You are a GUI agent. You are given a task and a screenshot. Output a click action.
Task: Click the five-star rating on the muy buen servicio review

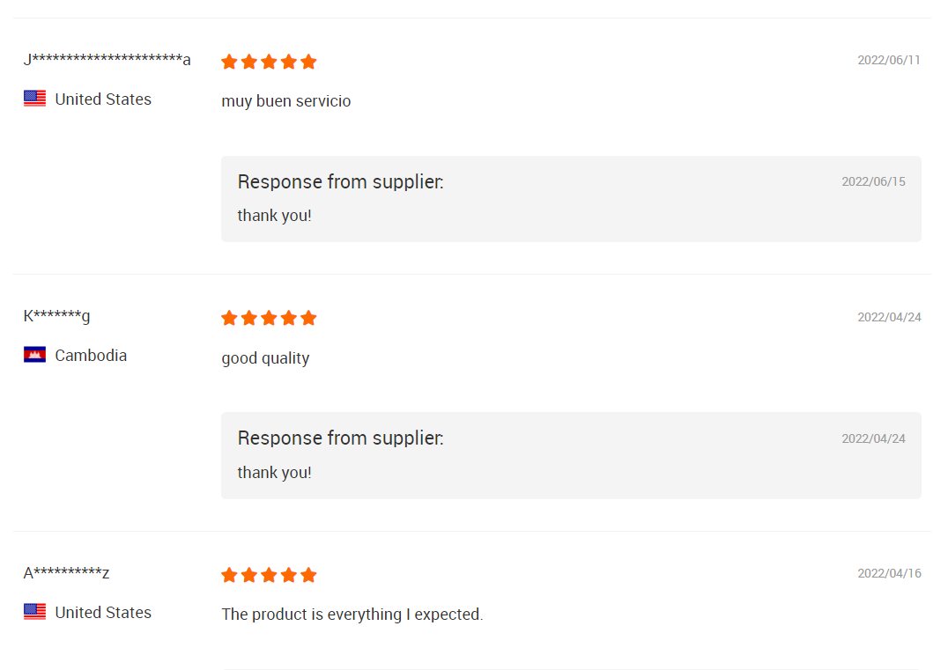(269, 62)
